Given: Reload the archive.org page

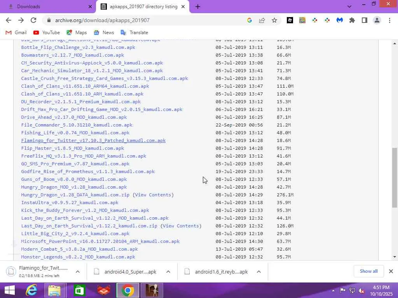Looking at the screenshot, I should pyautogui.click(x=33, y=20).
